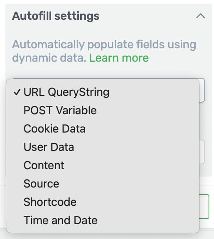The image size is (214, 239).
Task: Select the User Data option
Action: (x=103, y=147)
